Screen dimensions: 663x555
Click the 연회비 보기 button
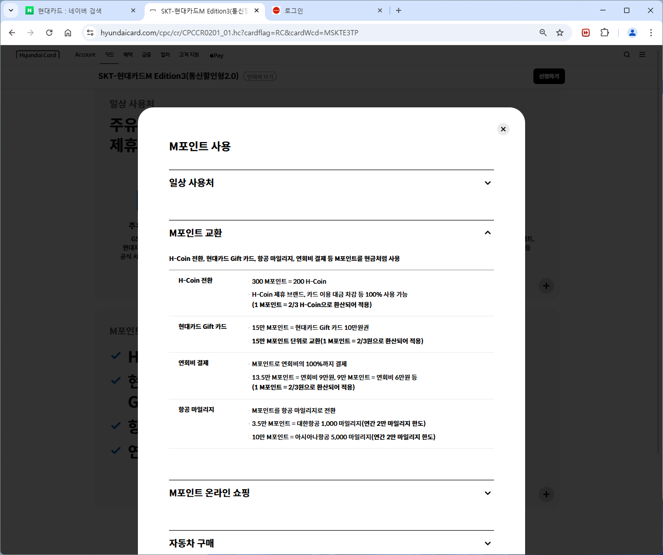tap(260, 76)
